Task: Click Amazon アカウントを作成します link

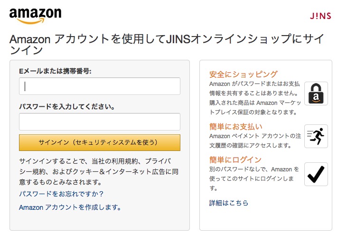Action: [70, 207]
